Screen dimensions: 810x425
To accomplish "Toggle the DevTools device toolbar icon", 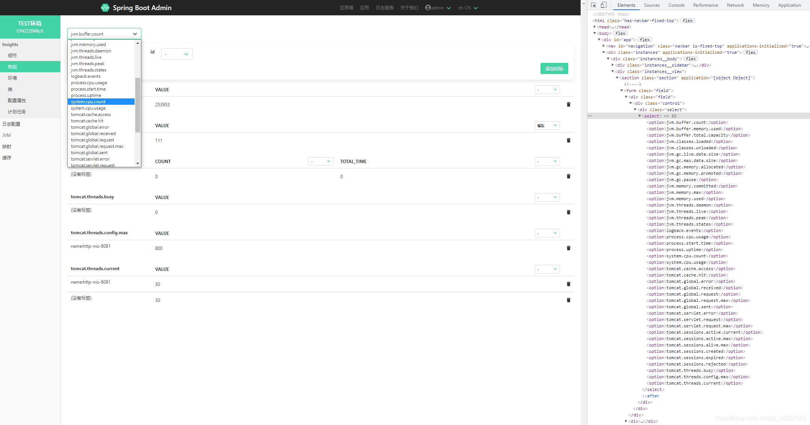I will click(603, 5).
